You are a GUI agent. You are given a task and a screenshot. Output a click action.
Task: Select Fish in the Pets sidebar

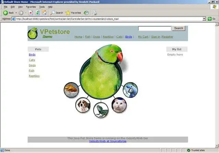pos(31,71)
